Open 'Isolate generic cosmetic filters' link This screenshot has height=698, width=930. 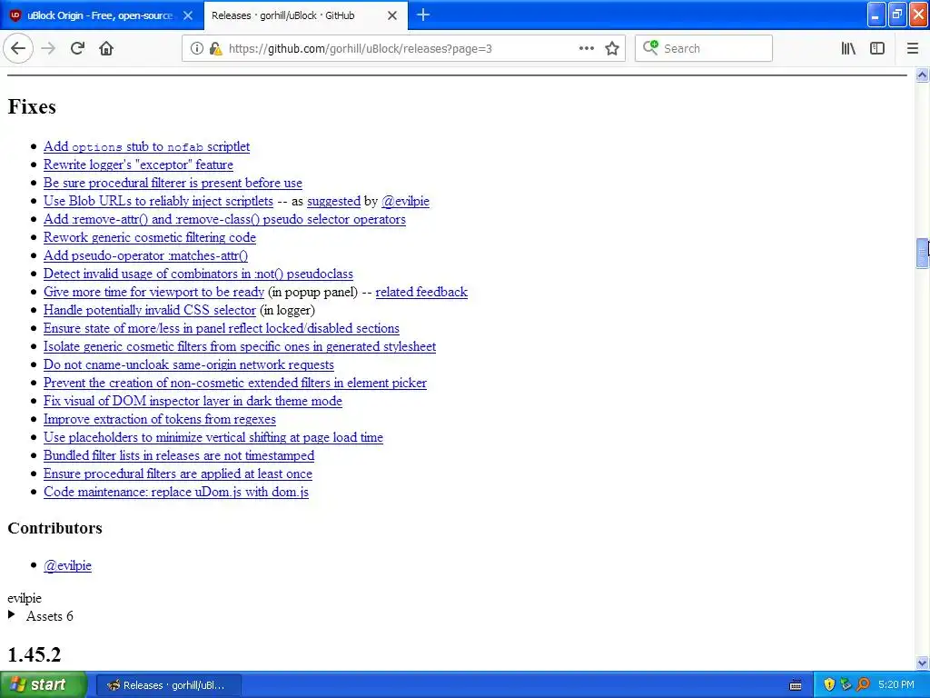pyautogui.click(x=240, y=346)
